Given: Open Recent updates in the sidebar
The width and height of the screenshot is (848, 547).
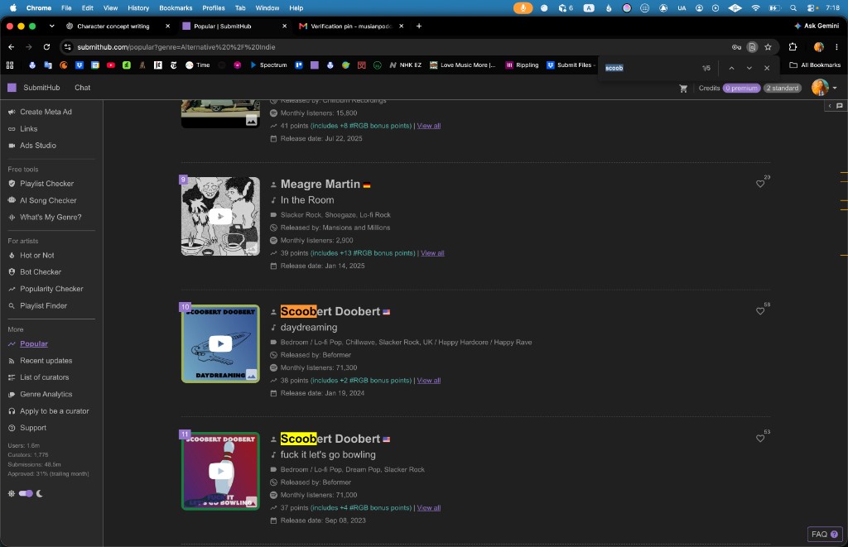Looking at the screenshot, I should pyautogui.click(x=46, y=361).
